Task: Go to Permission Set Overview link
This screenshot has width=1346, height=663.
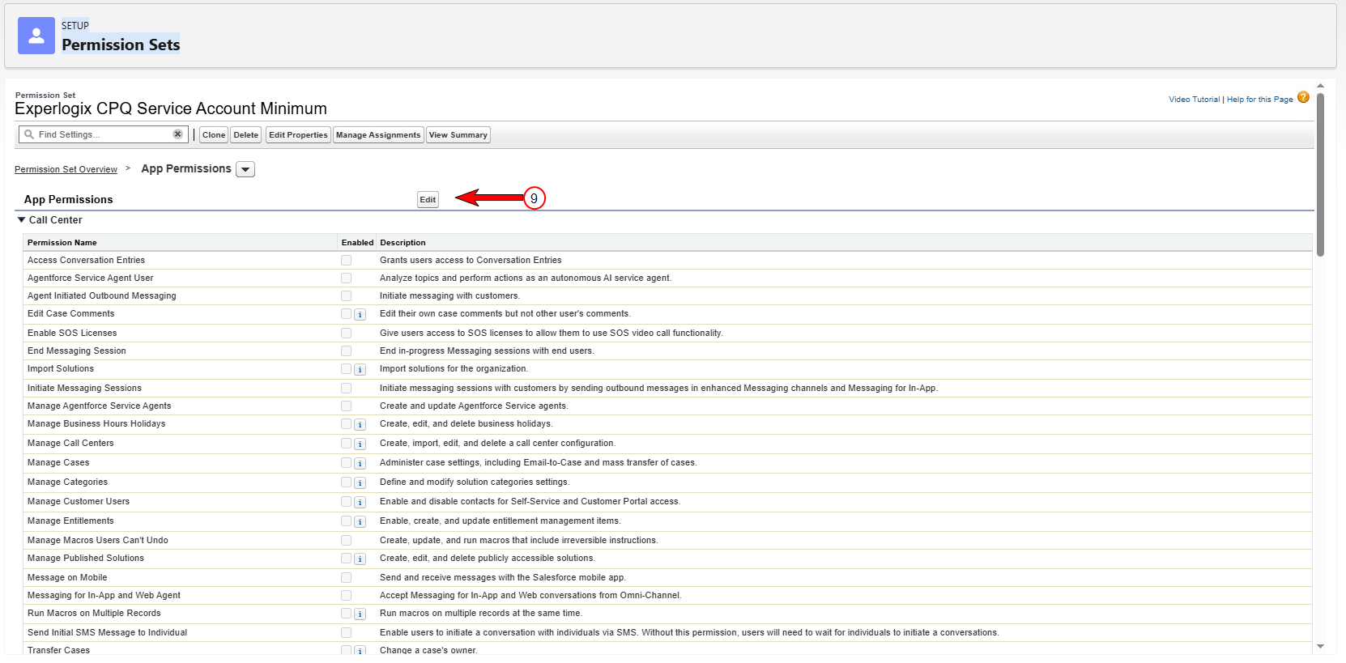Action: click(66, 169)
